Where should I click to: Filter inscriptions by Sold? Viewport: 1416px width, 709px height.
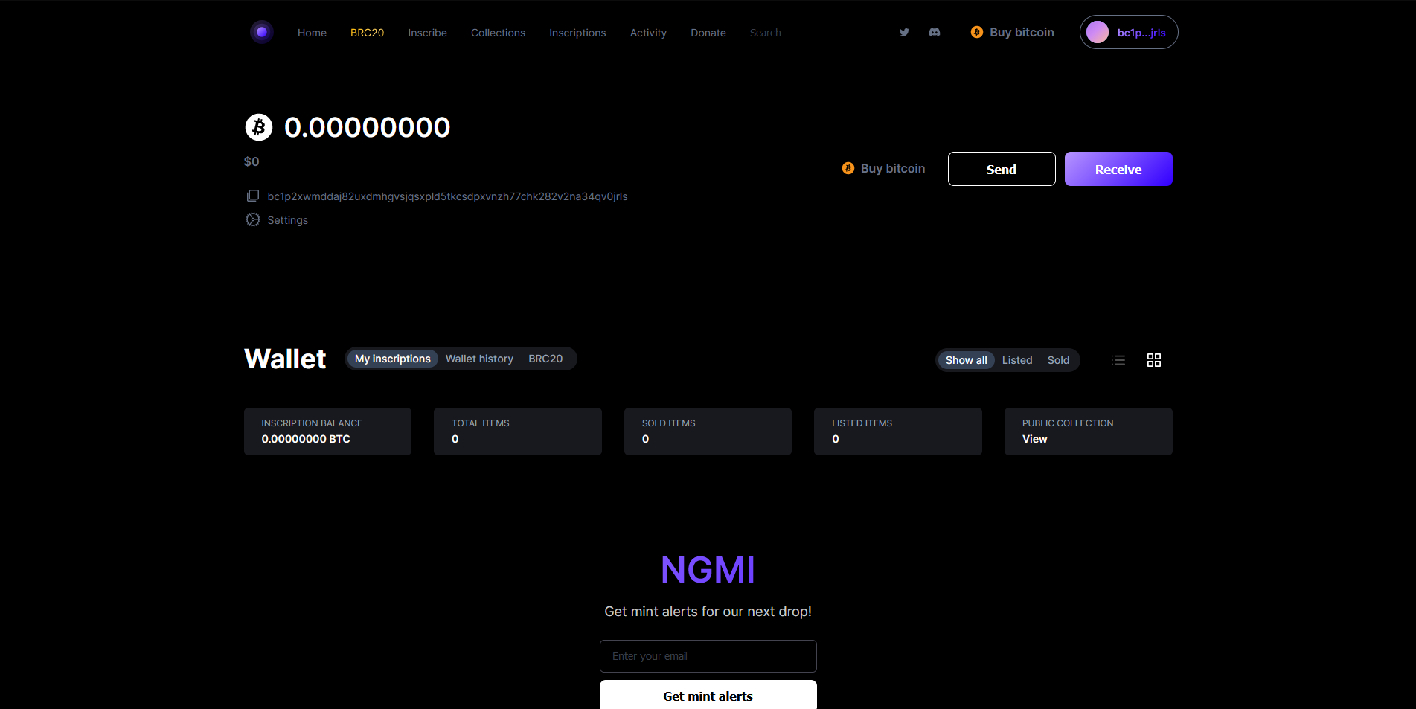click(x=1058, y=360)
